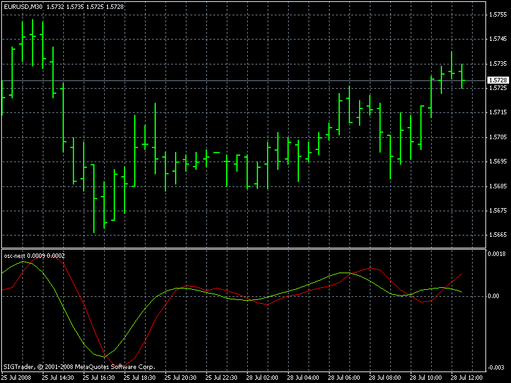511x383 pixels.
Task: Click the 25 Jul 16:30 time label
Action: pos(99,378)
